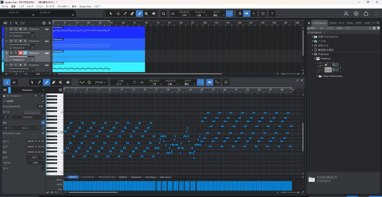Open the Start page home icon top right
The width and height of the screenshot is (382, 197).
[x=366, y=14]
